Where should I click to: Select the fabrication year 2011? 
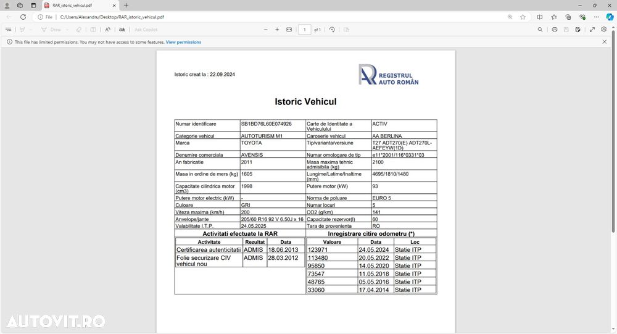pos(246,162)
